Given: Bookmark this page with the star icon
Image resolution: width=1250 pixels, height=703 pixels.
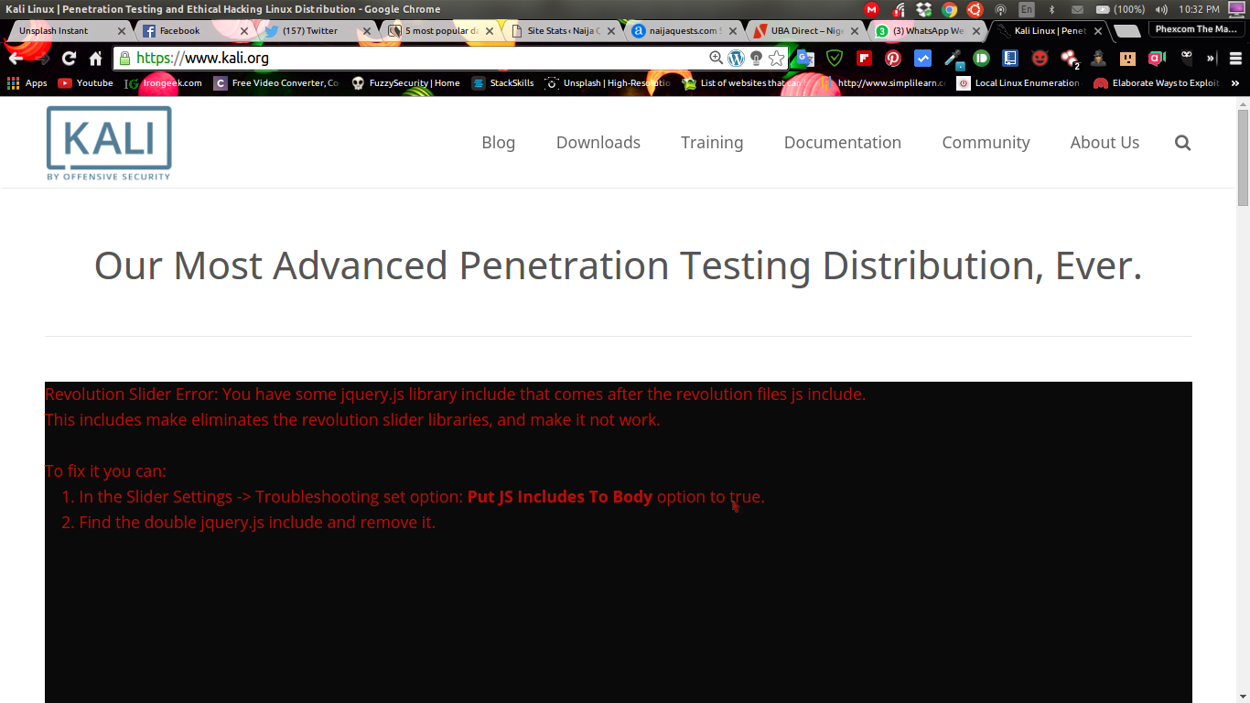Looking at the screenshot, I should tap(776, 59).
